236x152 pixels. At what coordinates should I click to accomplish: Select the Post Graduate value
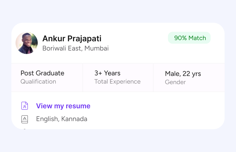pos(42,73)
